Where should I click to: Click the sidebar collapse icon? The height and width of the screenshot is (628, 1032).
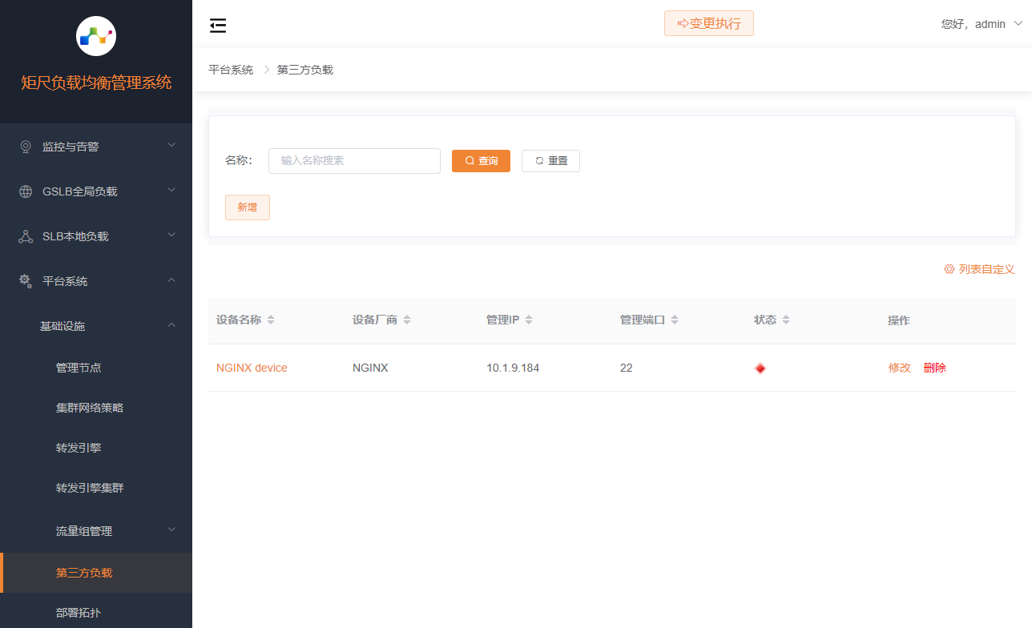[217, 25]
